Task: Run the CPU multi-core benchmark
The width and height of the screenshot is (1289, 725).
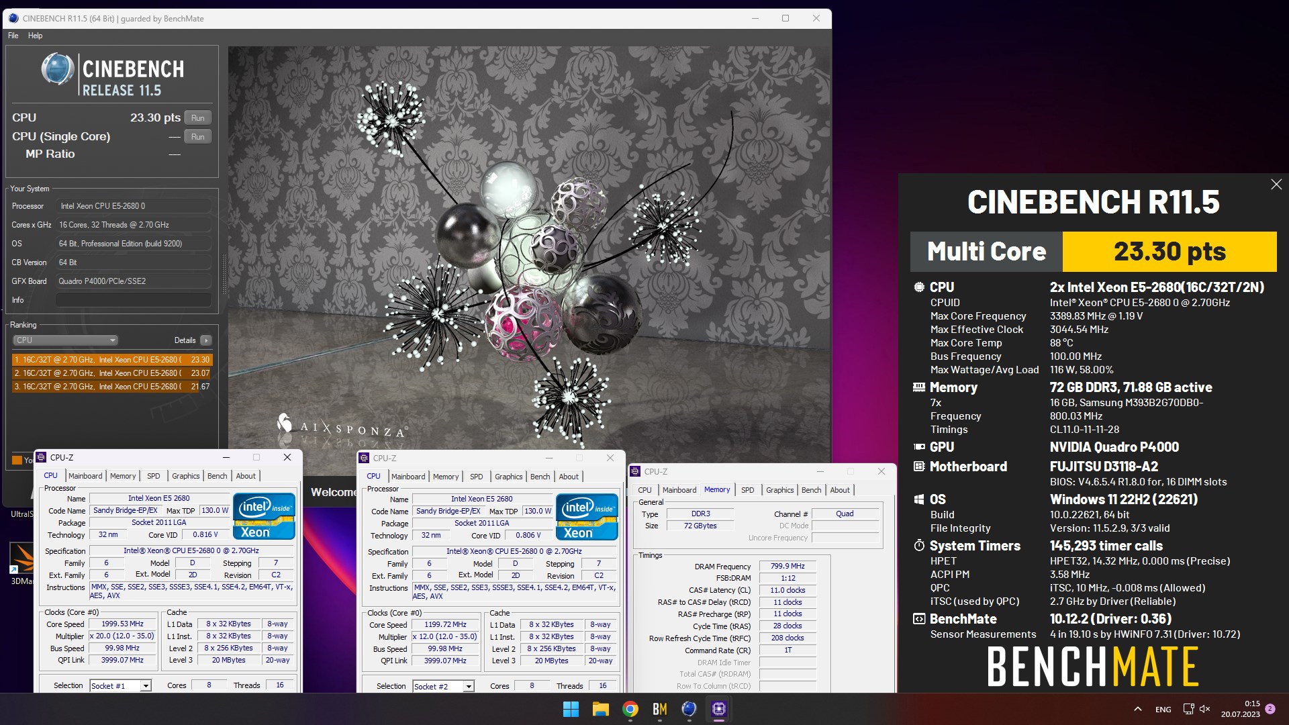Action: pyautogui.click(x=197, y=118)
